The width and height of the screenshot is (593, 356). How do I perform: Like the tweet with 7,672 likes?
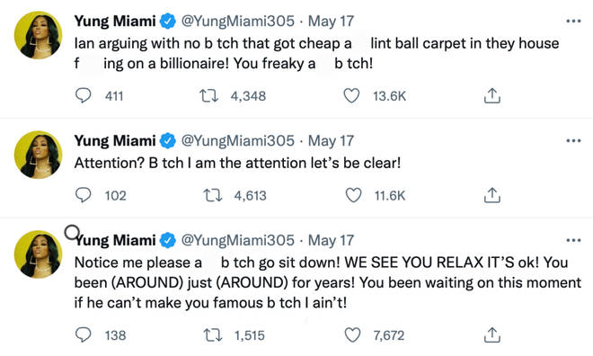[352, 334]
